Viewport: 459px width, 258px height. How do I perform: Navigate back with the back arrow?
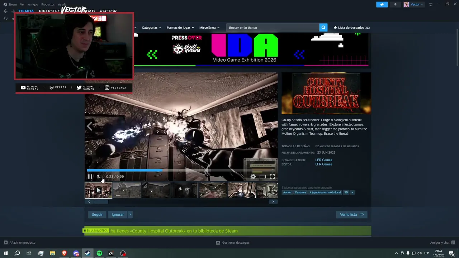[x=5, y=11]
